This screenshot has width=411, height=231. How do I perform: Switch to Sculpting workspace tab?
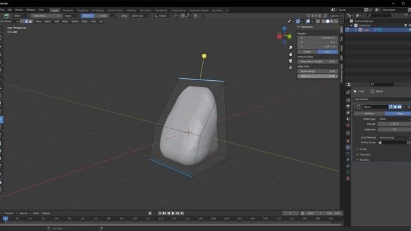(82, 10)
